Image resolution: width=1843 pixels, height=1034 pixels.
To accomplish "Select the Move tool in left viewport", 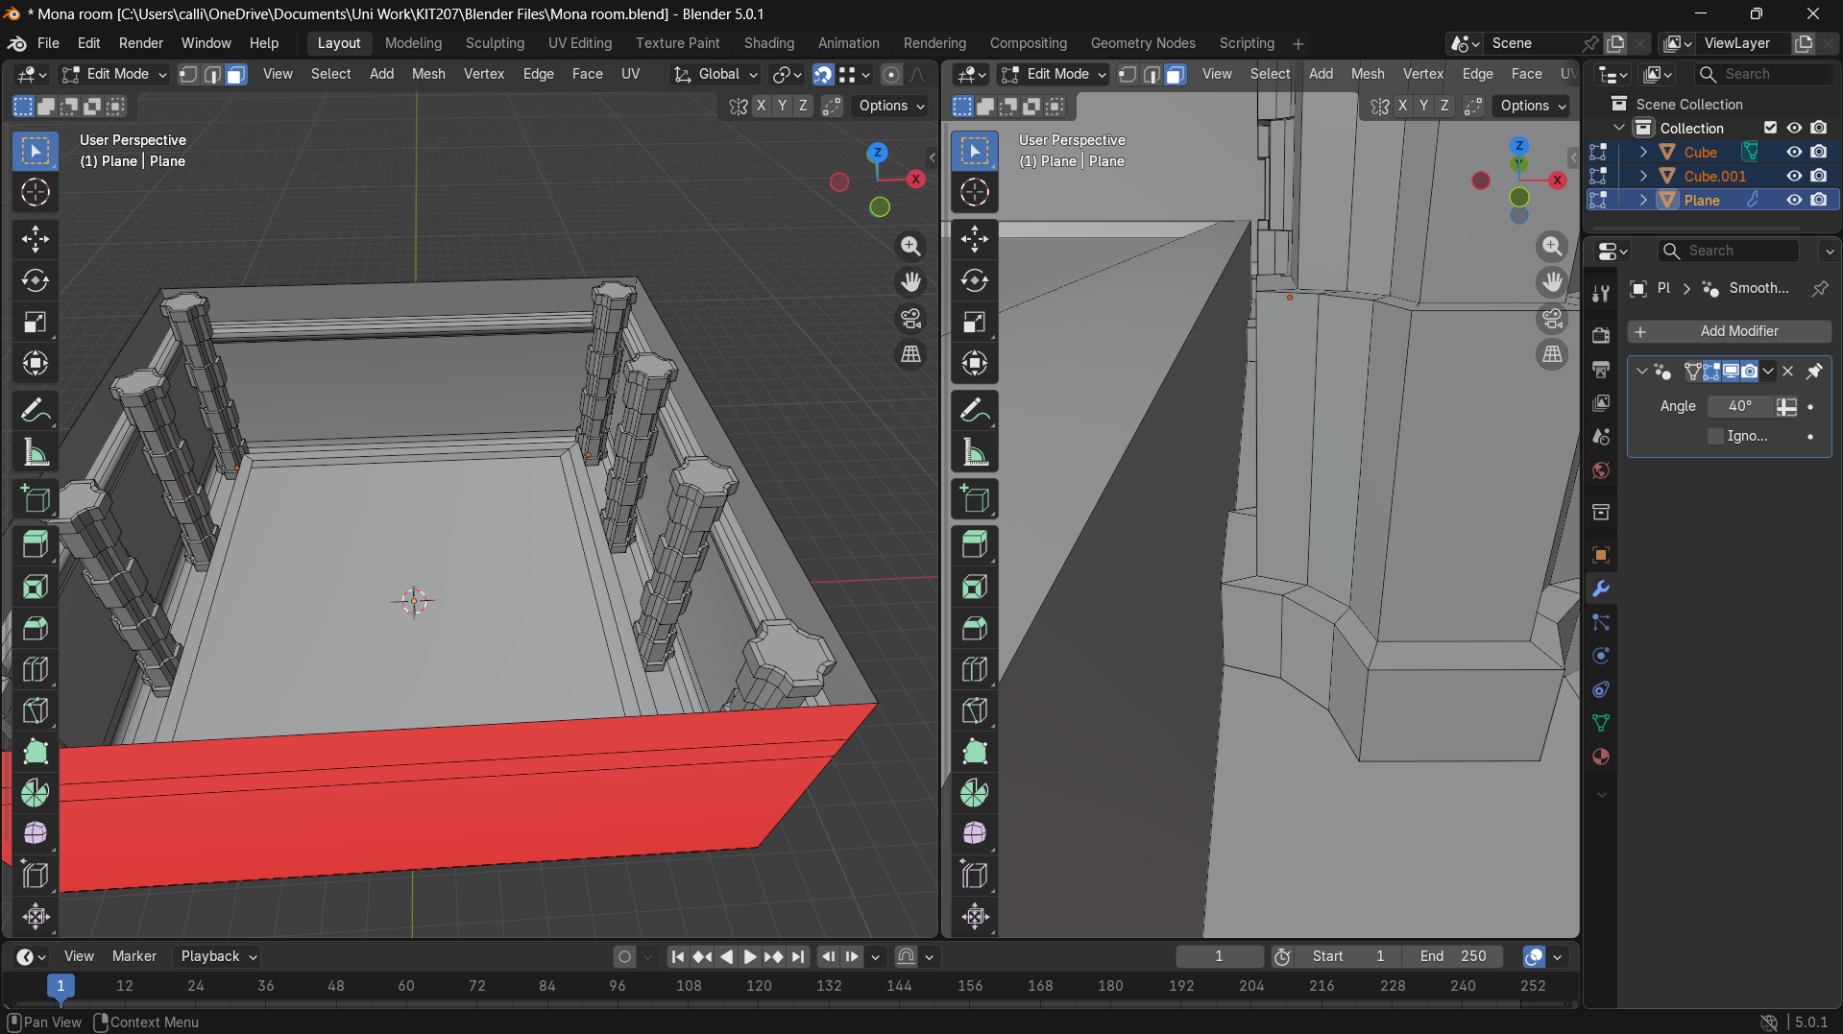I will 36,239.
